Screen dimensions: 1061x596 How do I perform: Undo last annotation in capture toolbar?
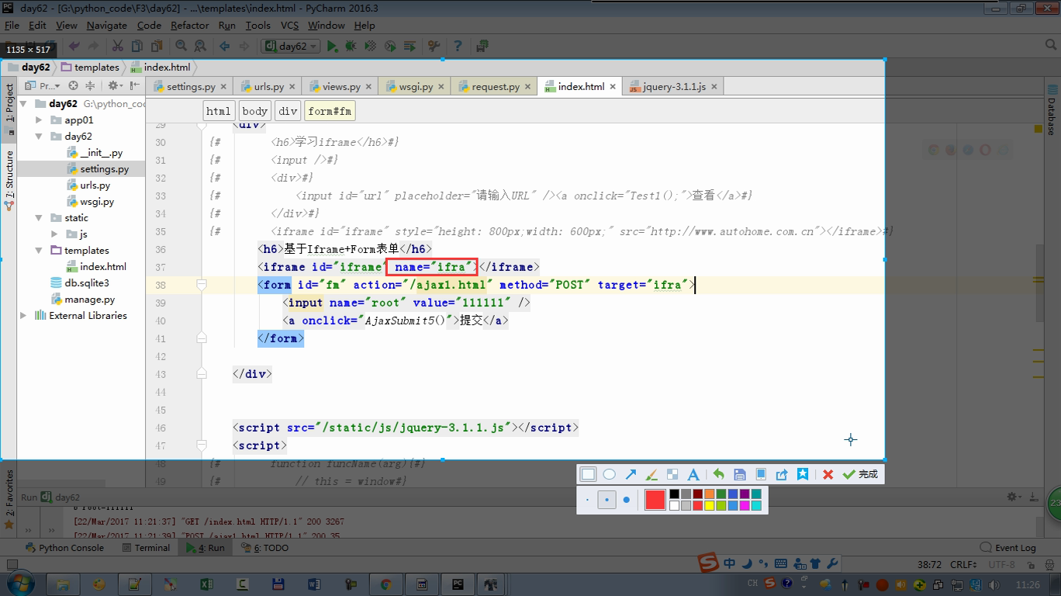pyautogui.click(x=719, y=474)
